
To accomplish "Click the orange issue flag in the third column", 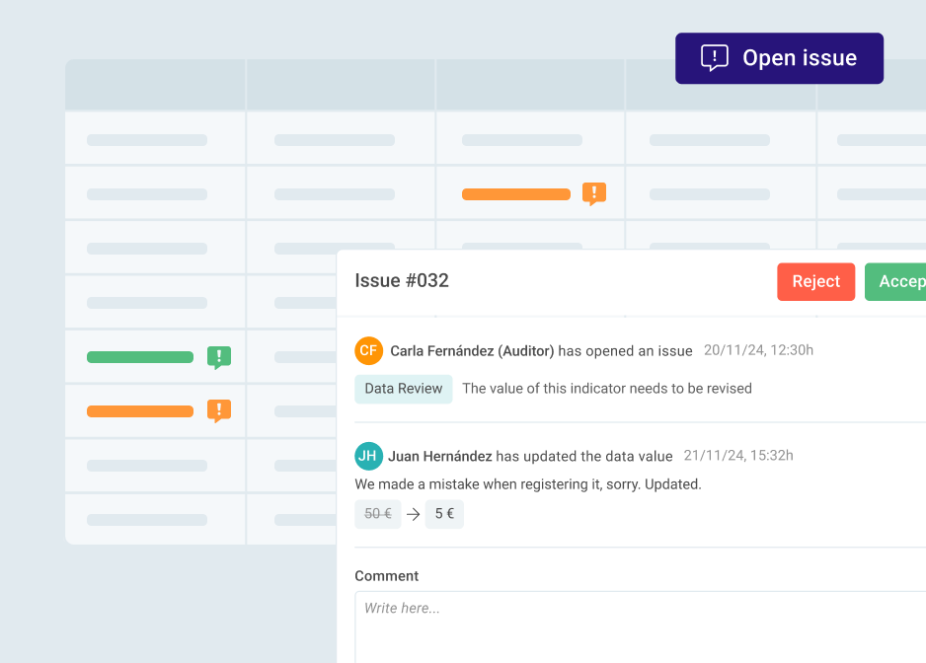I will point(593,193).
